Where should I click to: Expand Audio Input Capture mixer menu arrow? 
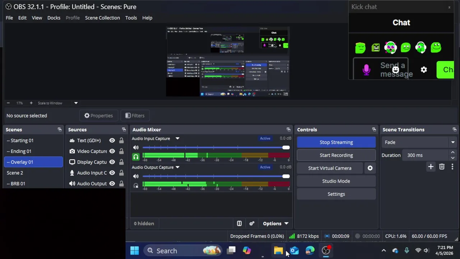tap(177, 138)
